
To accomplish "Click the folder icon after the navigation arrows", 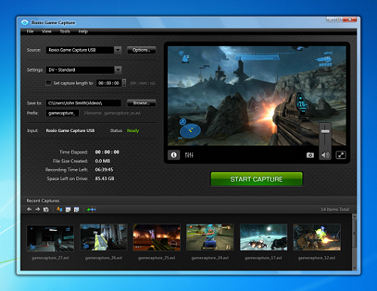I will (x=46, y=210).
